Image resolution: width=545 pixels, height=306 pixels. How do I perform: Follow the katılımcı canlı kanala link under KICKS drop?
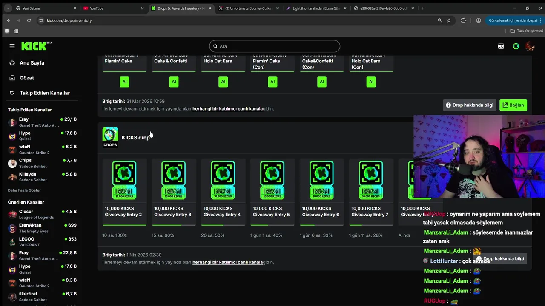click(227, 262)
